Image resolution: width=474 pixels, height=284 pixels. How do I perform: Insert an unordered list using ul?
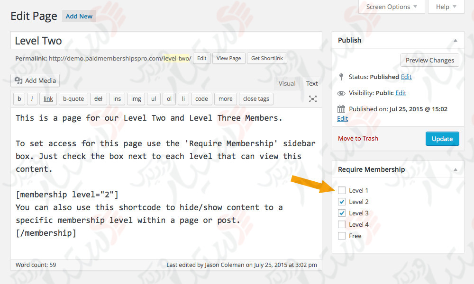[x=153, y=99]
